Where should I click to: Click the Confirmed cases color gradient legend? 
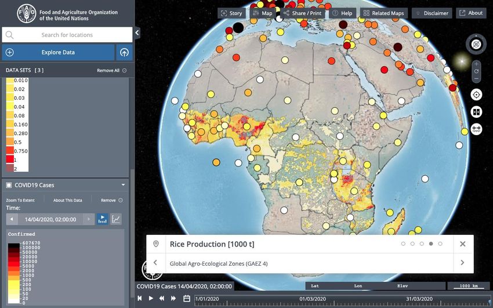[14, 273]
